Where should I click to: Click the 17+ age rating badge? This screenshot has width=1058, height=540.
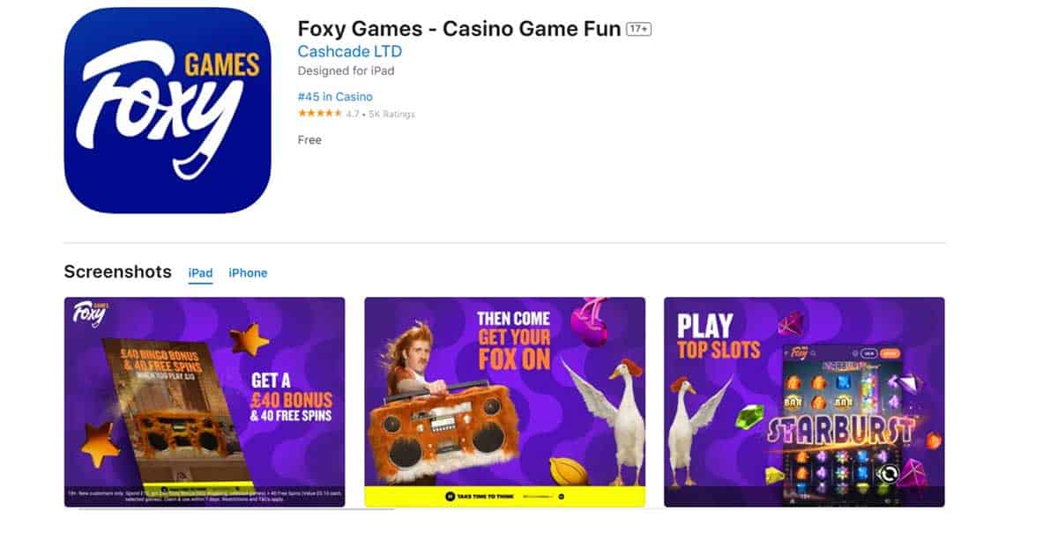pyautogui.click(x=637, y=29)
